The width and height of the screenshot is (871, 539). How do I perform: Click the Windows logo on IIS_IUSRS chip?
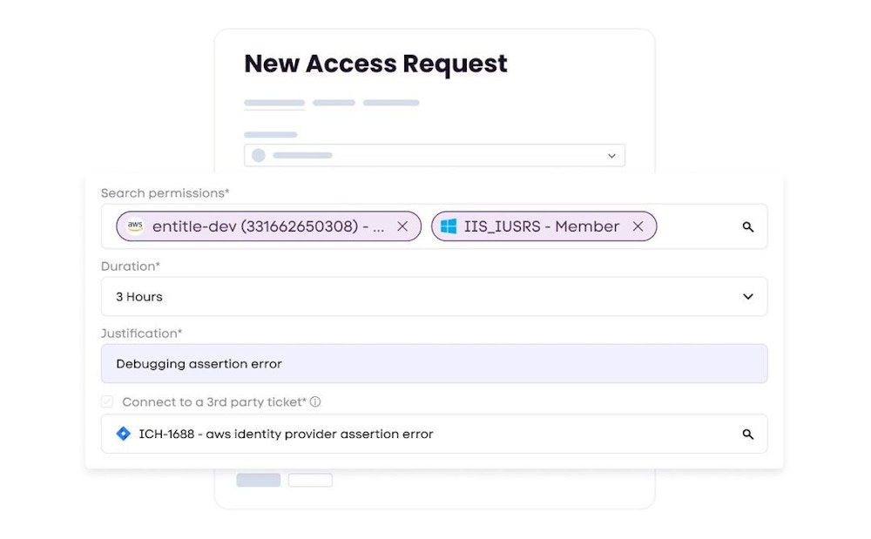449,226
